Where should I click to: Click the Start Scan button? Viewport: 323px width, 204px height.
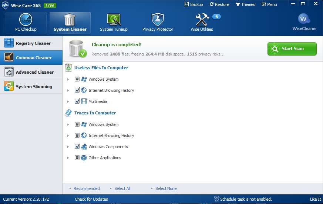(x=292, y=49)
